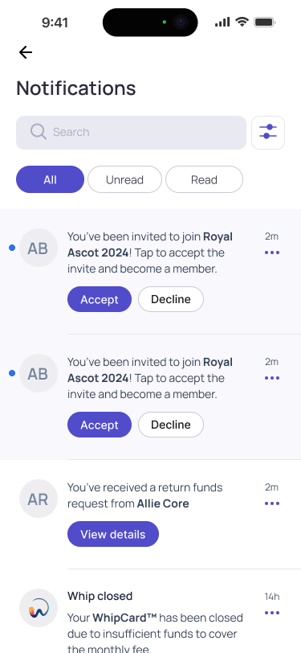The image size is (301, 653).
Task: Tap the WhipCard logo avatar
Action: [39, 608]
